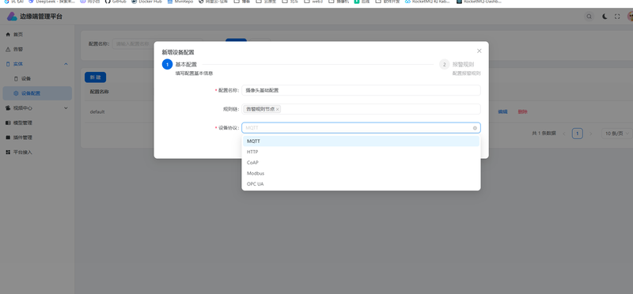Click step 1 circle 基本配置

coord(167,65)
